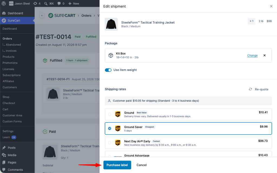Open Affiliates in sidebar
This screenshot has width=277, height=173.
(8, 81)
